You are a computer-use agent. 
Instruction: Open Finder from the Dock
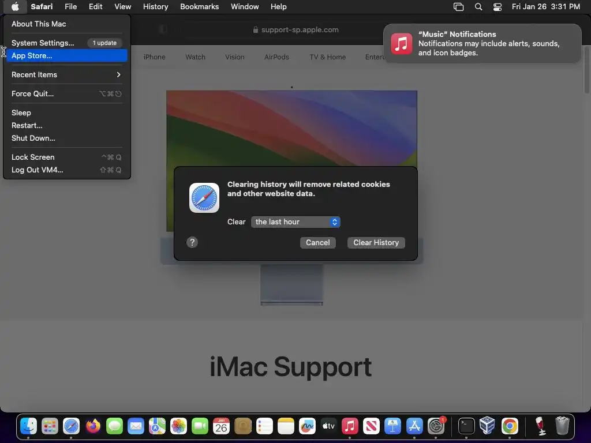tap(28, 426)
